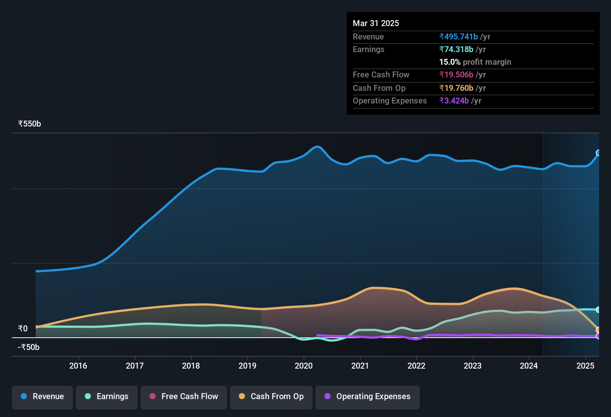
Task: Expand the Cash From Op legend entry
Action: (271, 397)
